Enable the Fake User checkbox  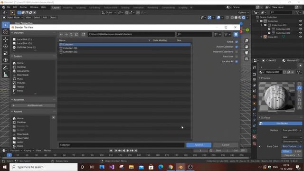coord(237,57)
